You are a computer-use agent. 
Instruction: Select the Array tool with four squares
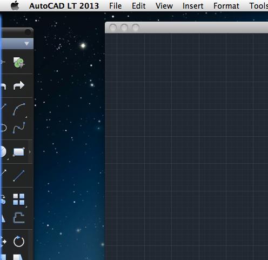coord(19,199)
